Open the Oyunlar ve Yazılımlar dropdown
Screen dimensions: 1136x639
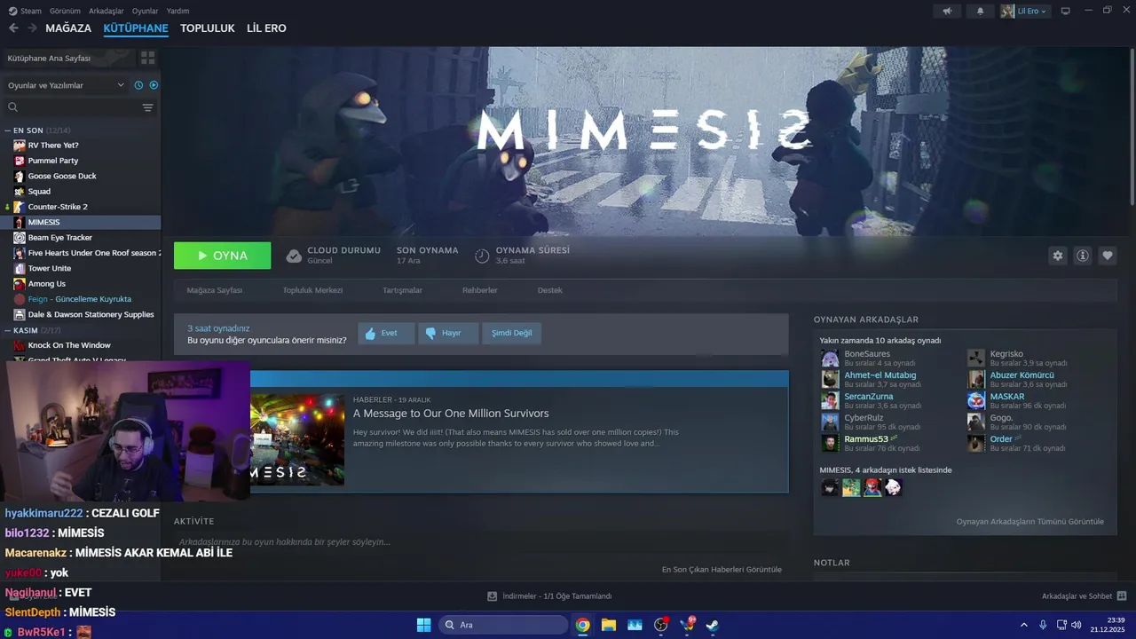click(x=67, y=85)
